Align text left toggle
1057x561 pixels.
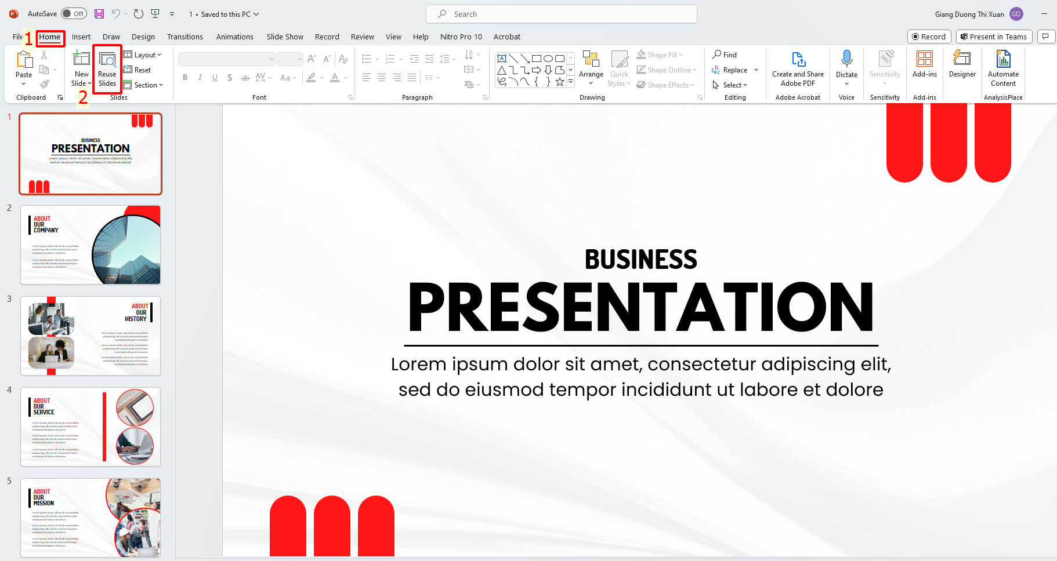tap(367, 78)
